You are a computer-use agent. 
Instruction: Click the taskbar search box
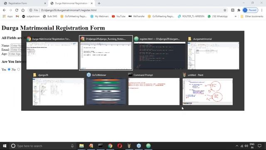(42, 146)
